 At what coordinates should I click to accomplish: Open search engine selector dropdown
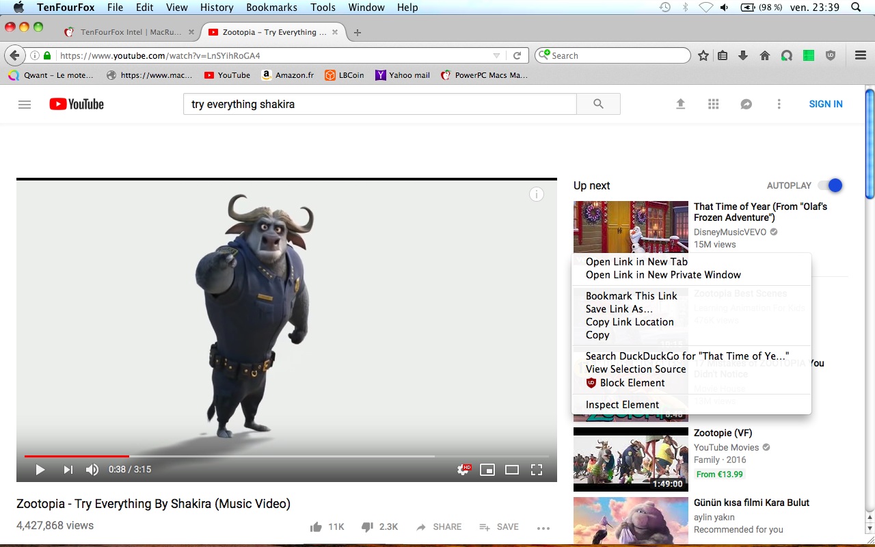(x=543, y=55)
